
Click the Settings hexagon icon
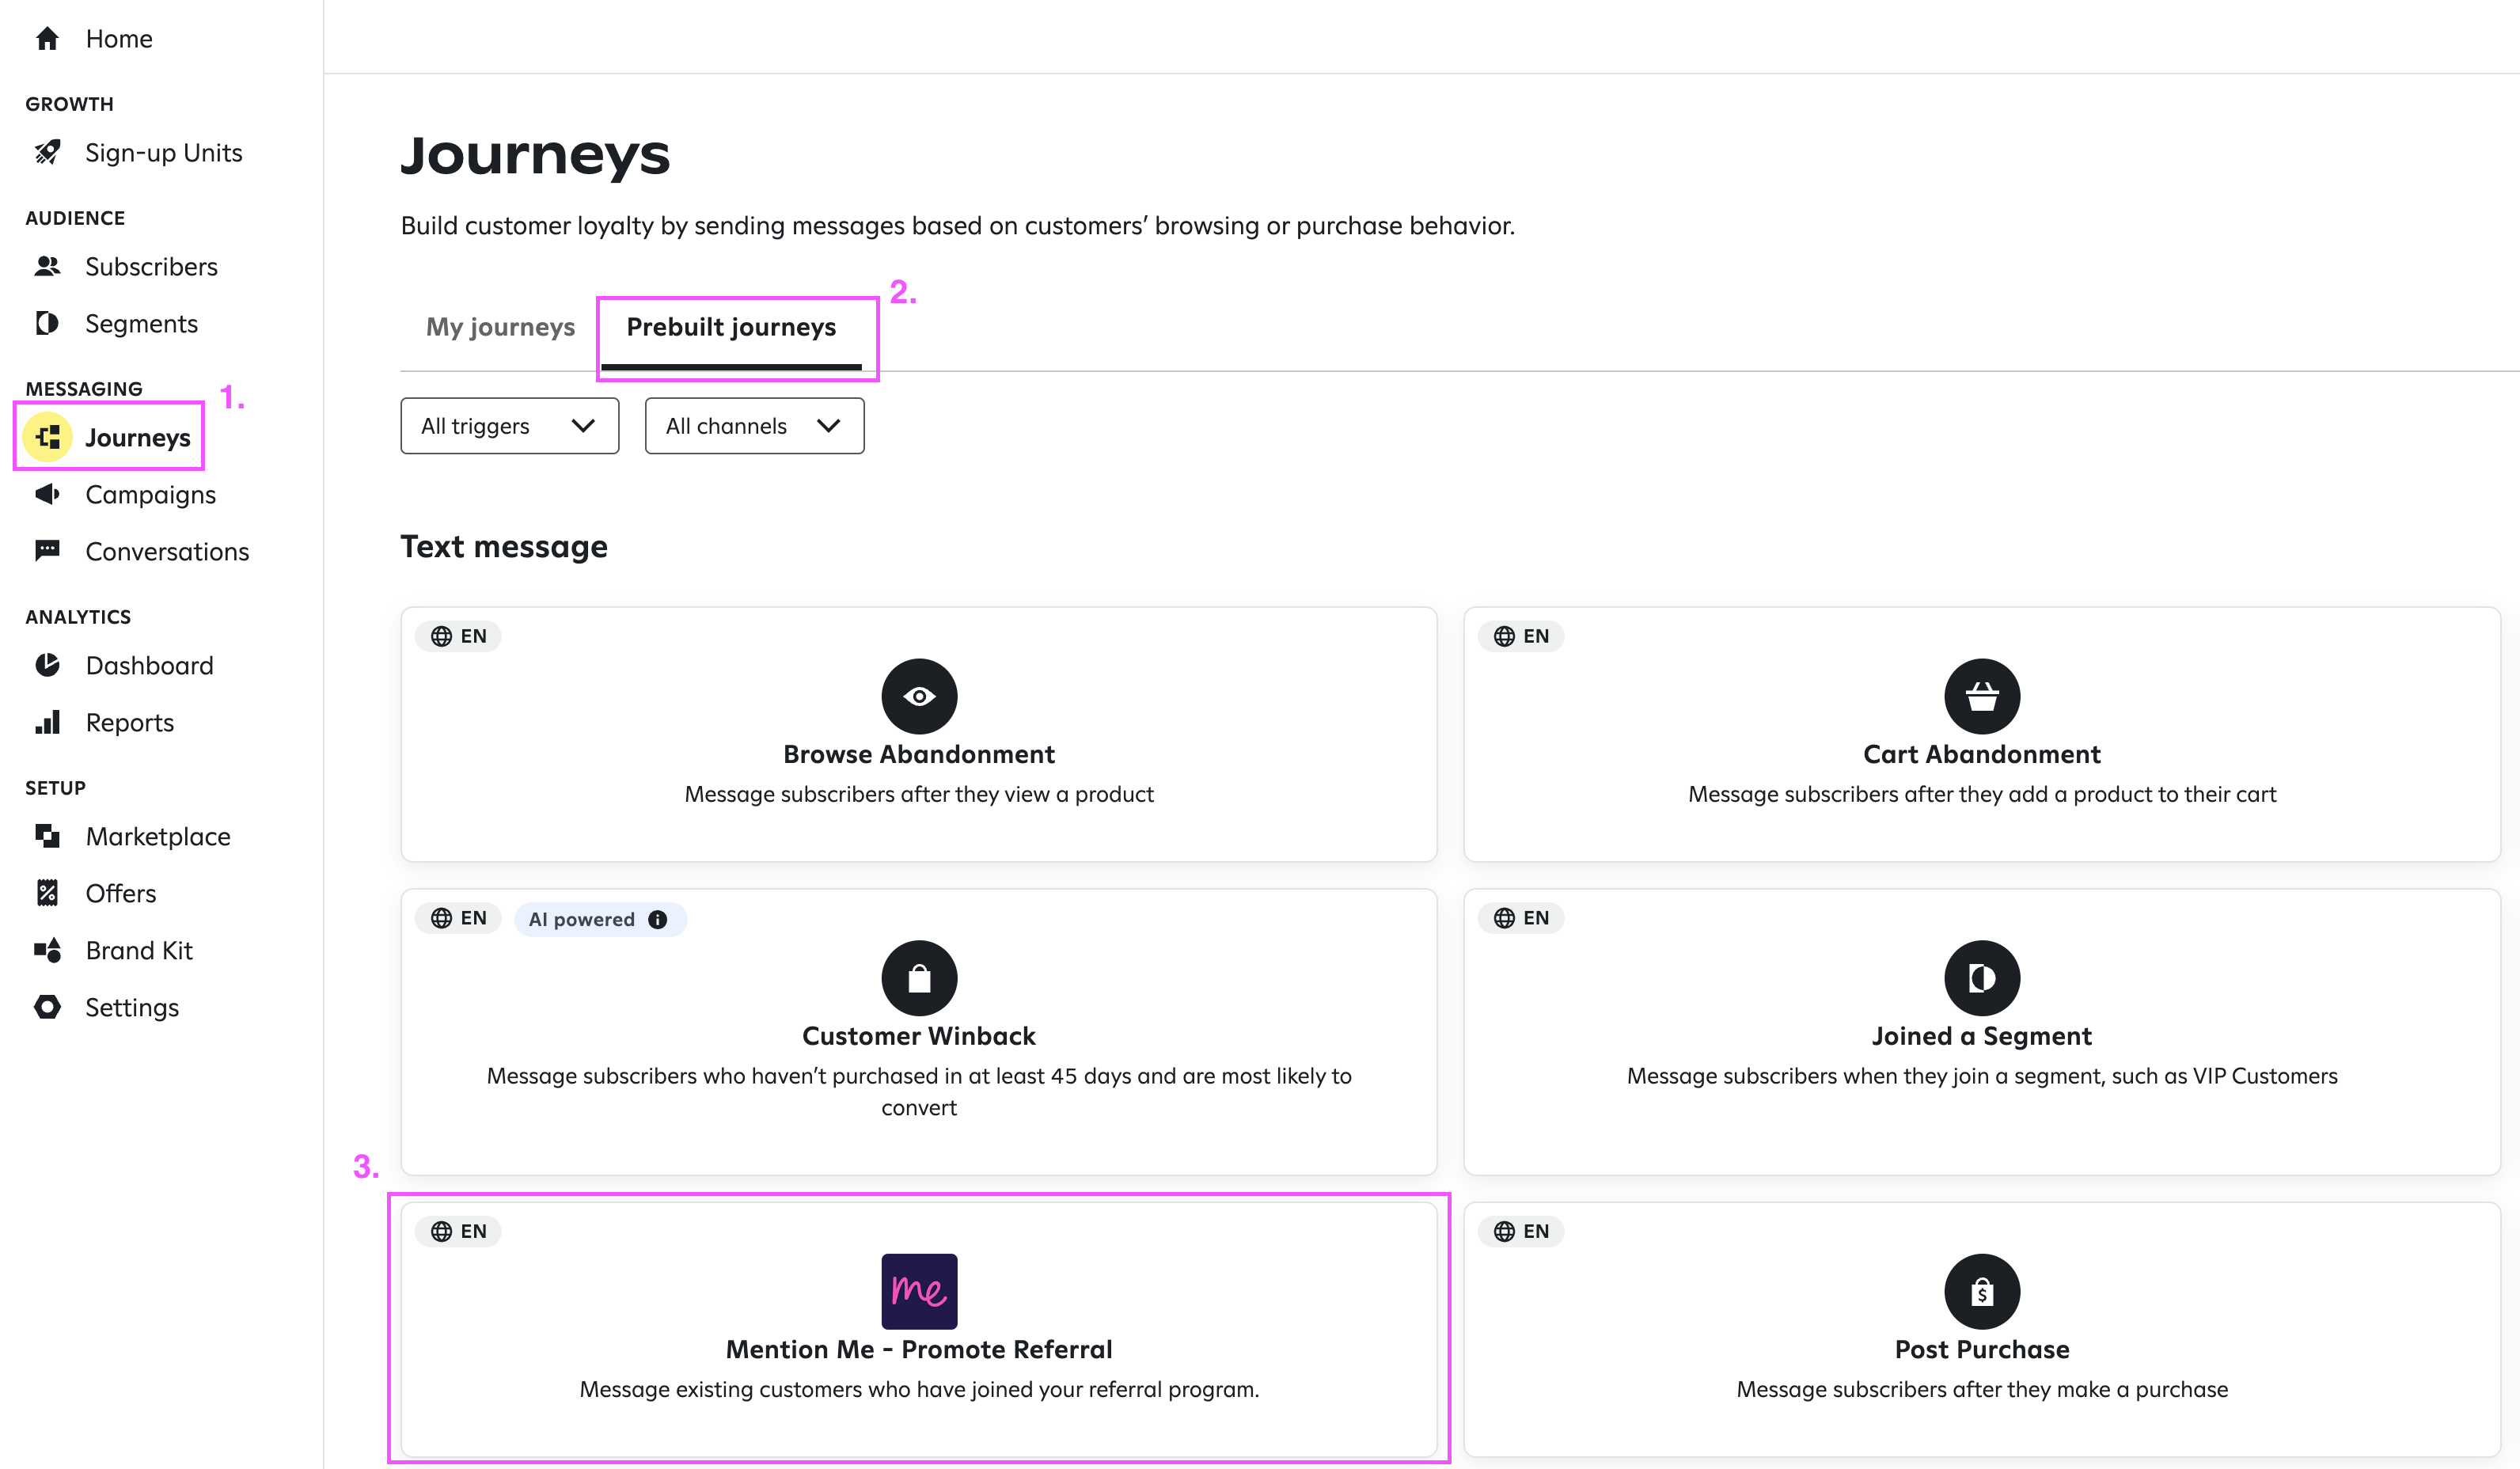(47, 1007)
